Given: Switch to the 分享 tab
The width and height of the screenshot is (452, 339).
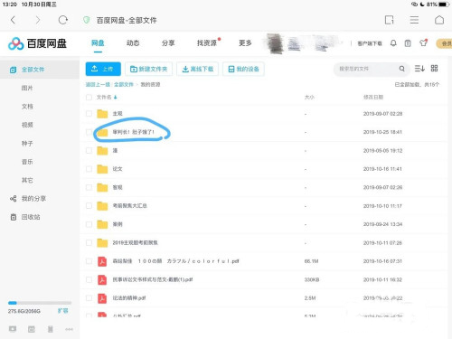Looking at the screenshot, I should coord(168,43).
